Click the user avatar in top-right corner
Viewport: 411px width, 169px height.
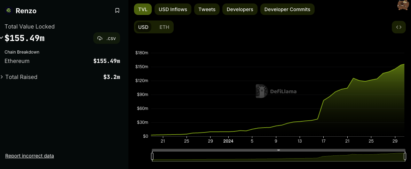tap(403, 5)
